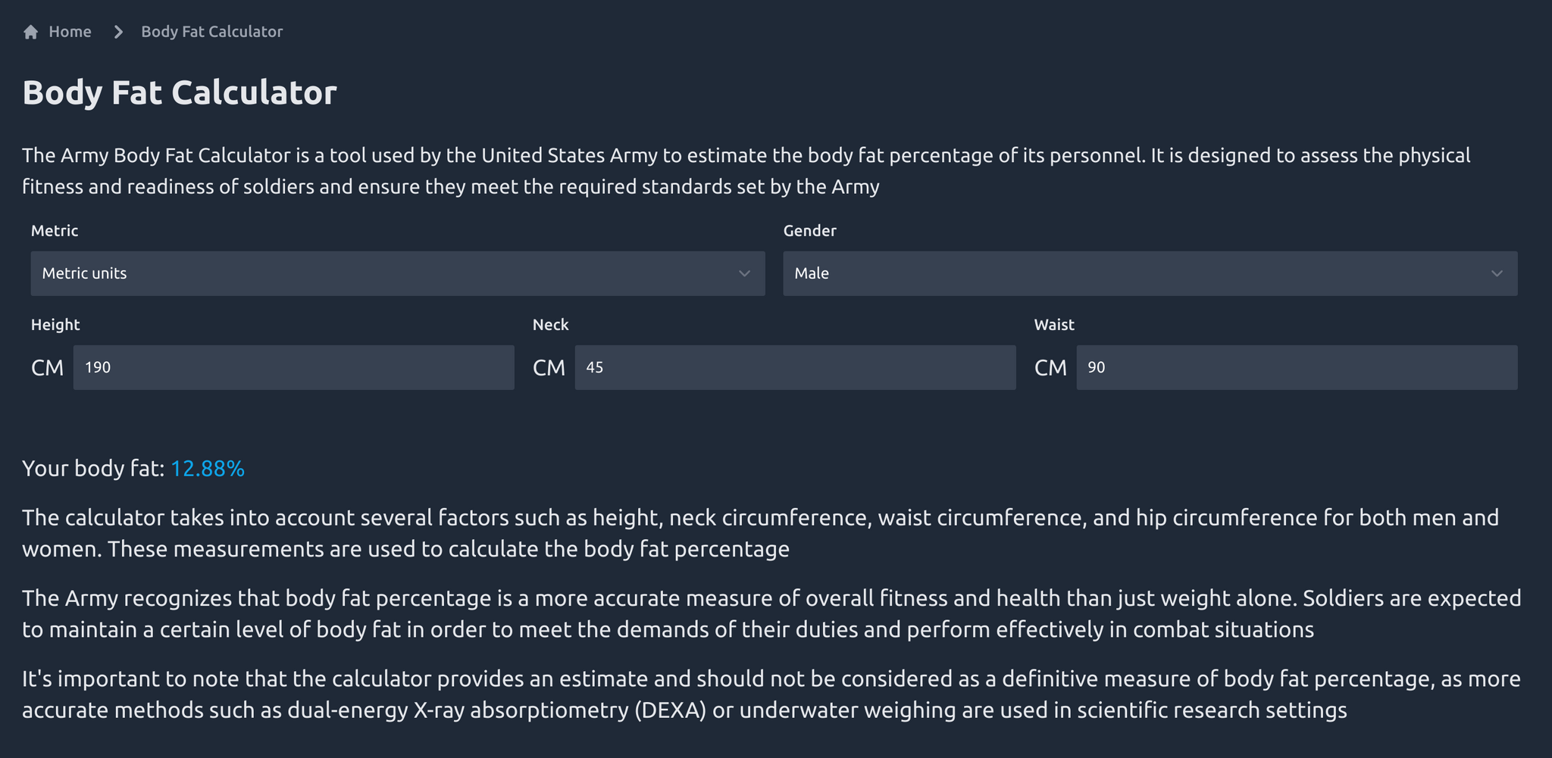The width and height of the screenshot is (1552, 758).
Task: Focus the Neck input field with 45
Action: (x=795, y=367)
